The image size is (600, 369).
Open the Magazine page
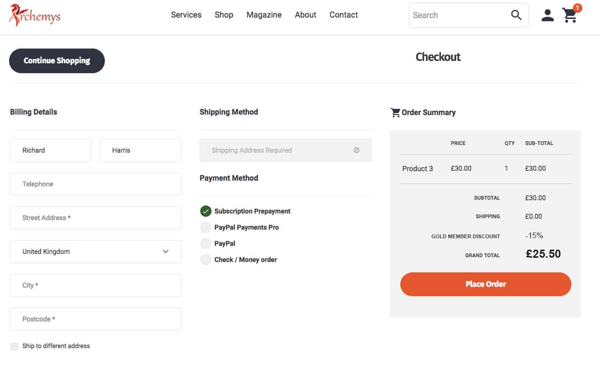point(264,15)
